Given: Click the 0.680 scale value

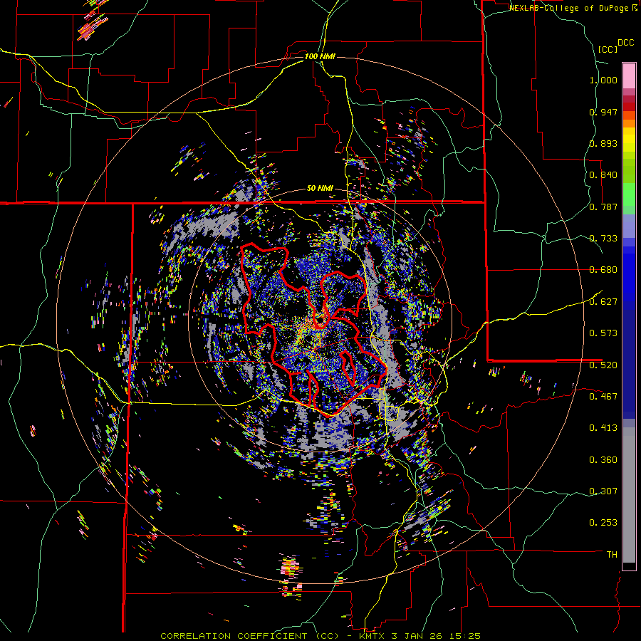Looking at the screenshot, I should point(603,270).
